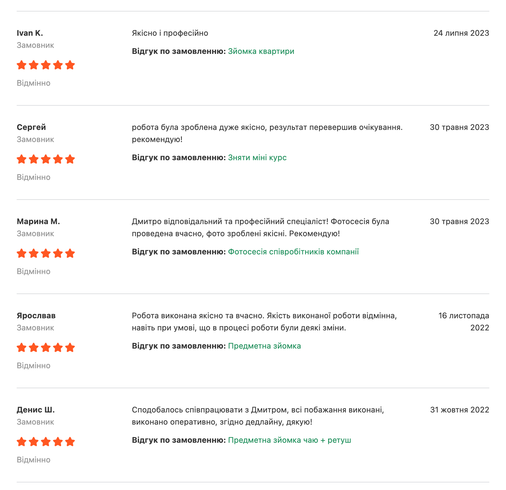Click the fourth star in Денис Ш.'s rating
506x490 pixels.
click(x=58, y=442)
